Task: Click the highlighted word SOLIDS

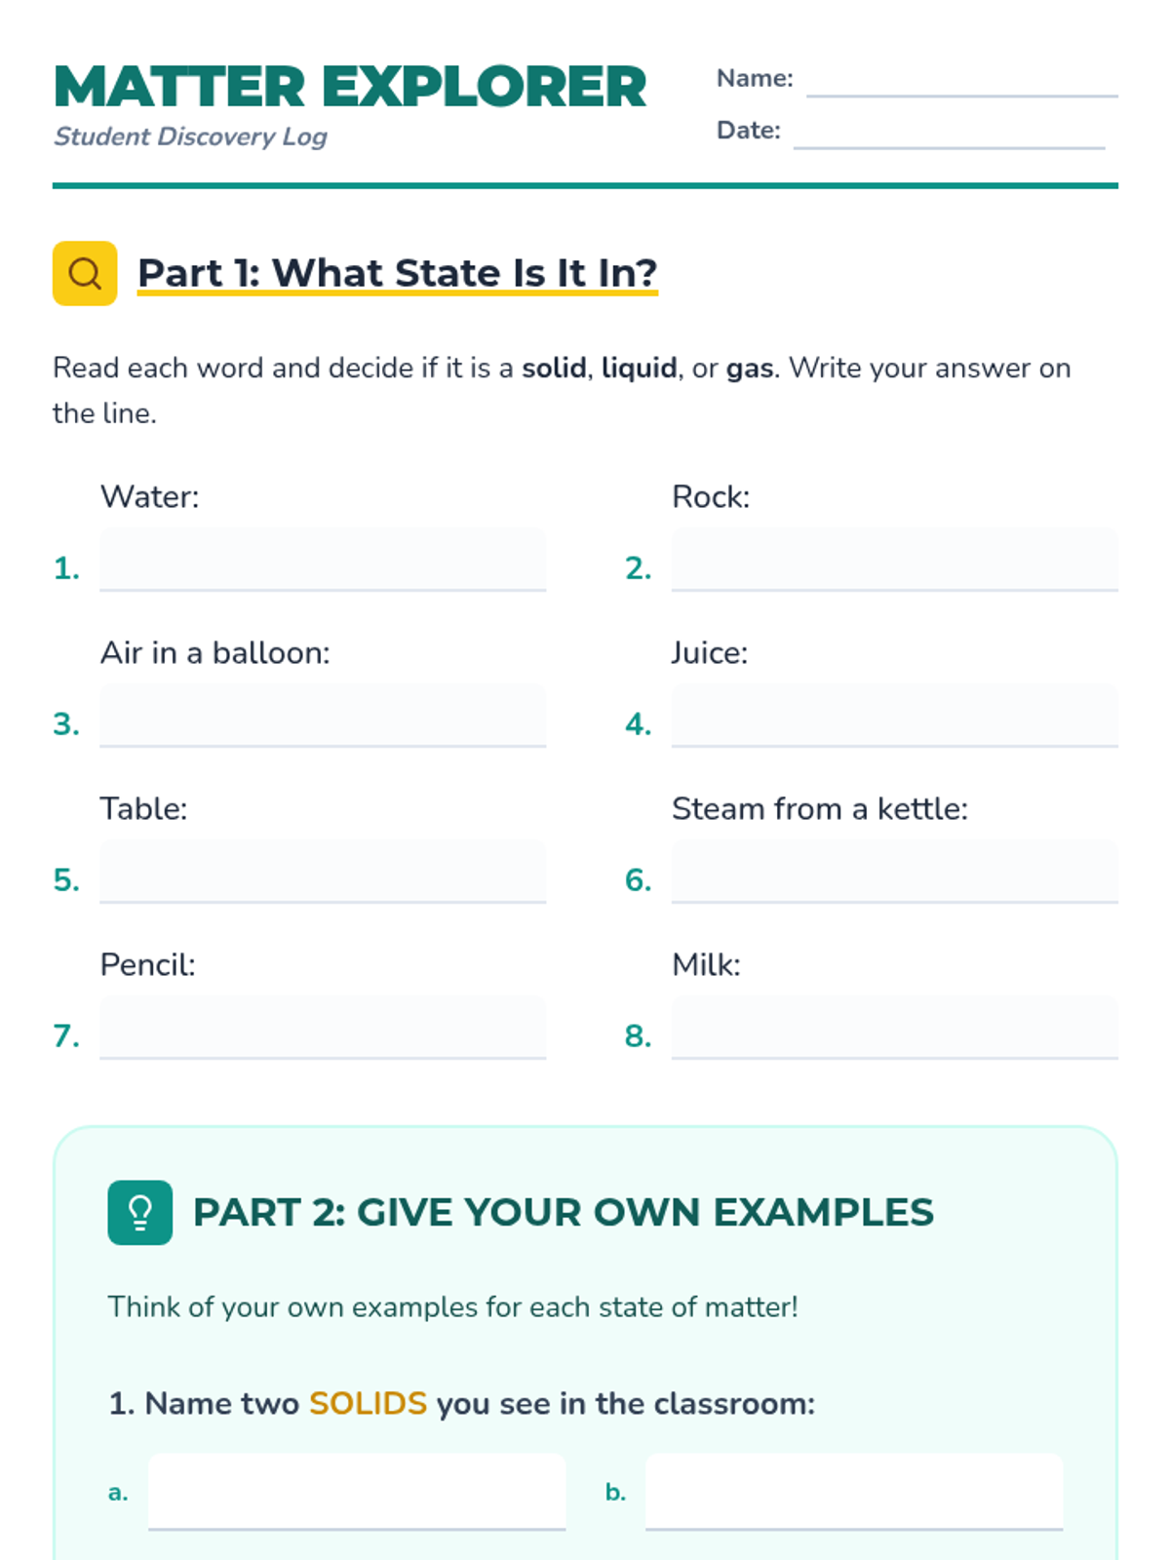Action: pyautogui.click(x=368, y=1403)
